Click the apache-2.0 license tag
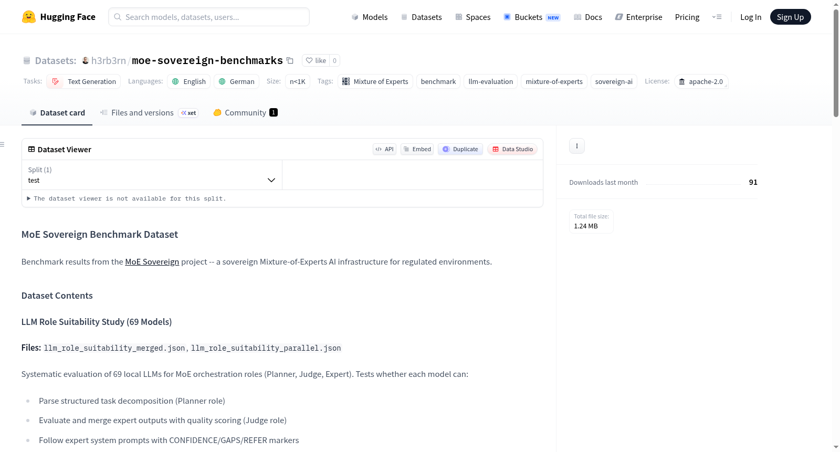 click(x=701, y=81)
